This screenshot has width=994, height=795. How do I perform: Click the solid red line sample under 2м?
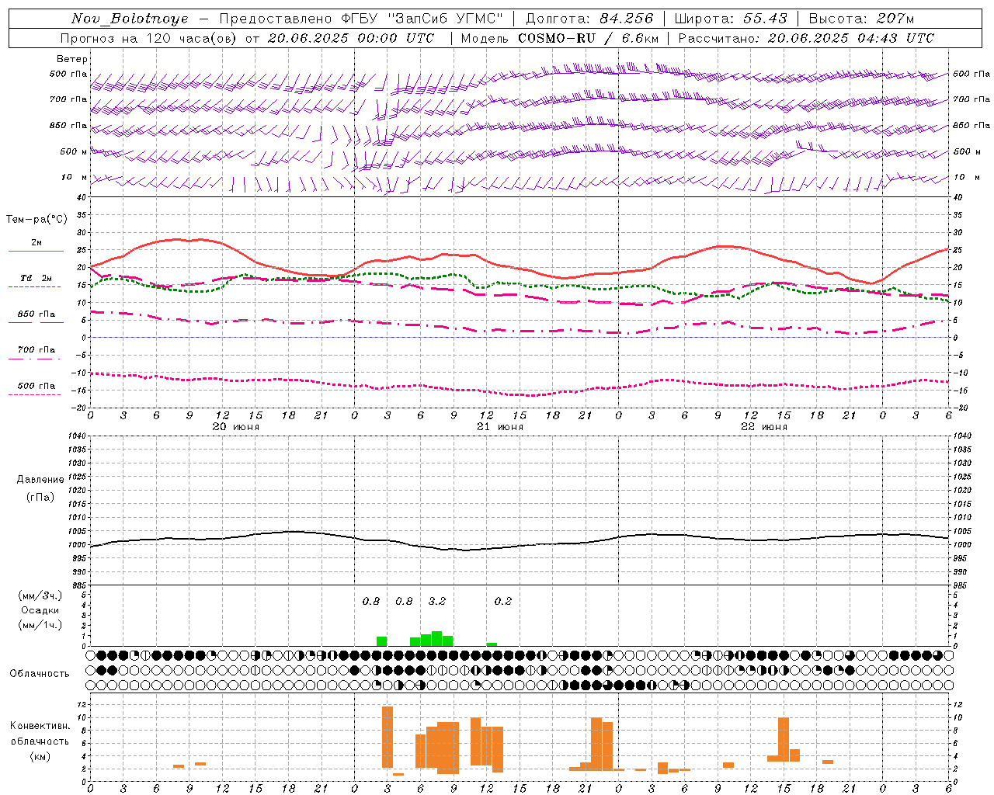[x=36, y=251]
